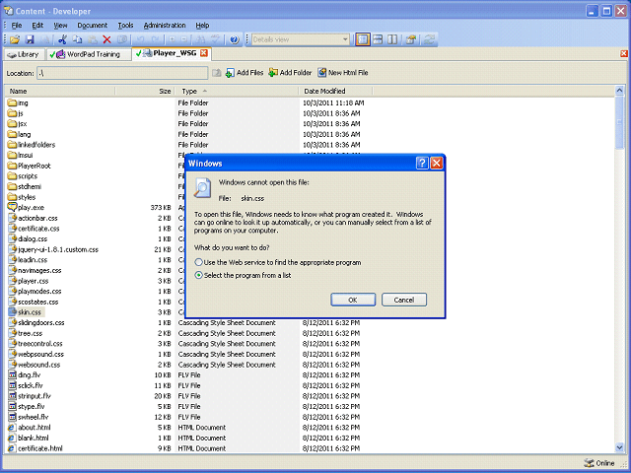Click the folder-with-arrow icon beside the layout icons
631x473 pixels.
tap(411, 39)
